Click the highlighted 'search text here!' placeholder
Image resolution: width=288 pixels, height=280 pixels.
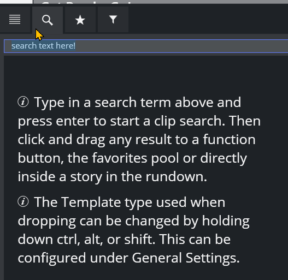43,46
